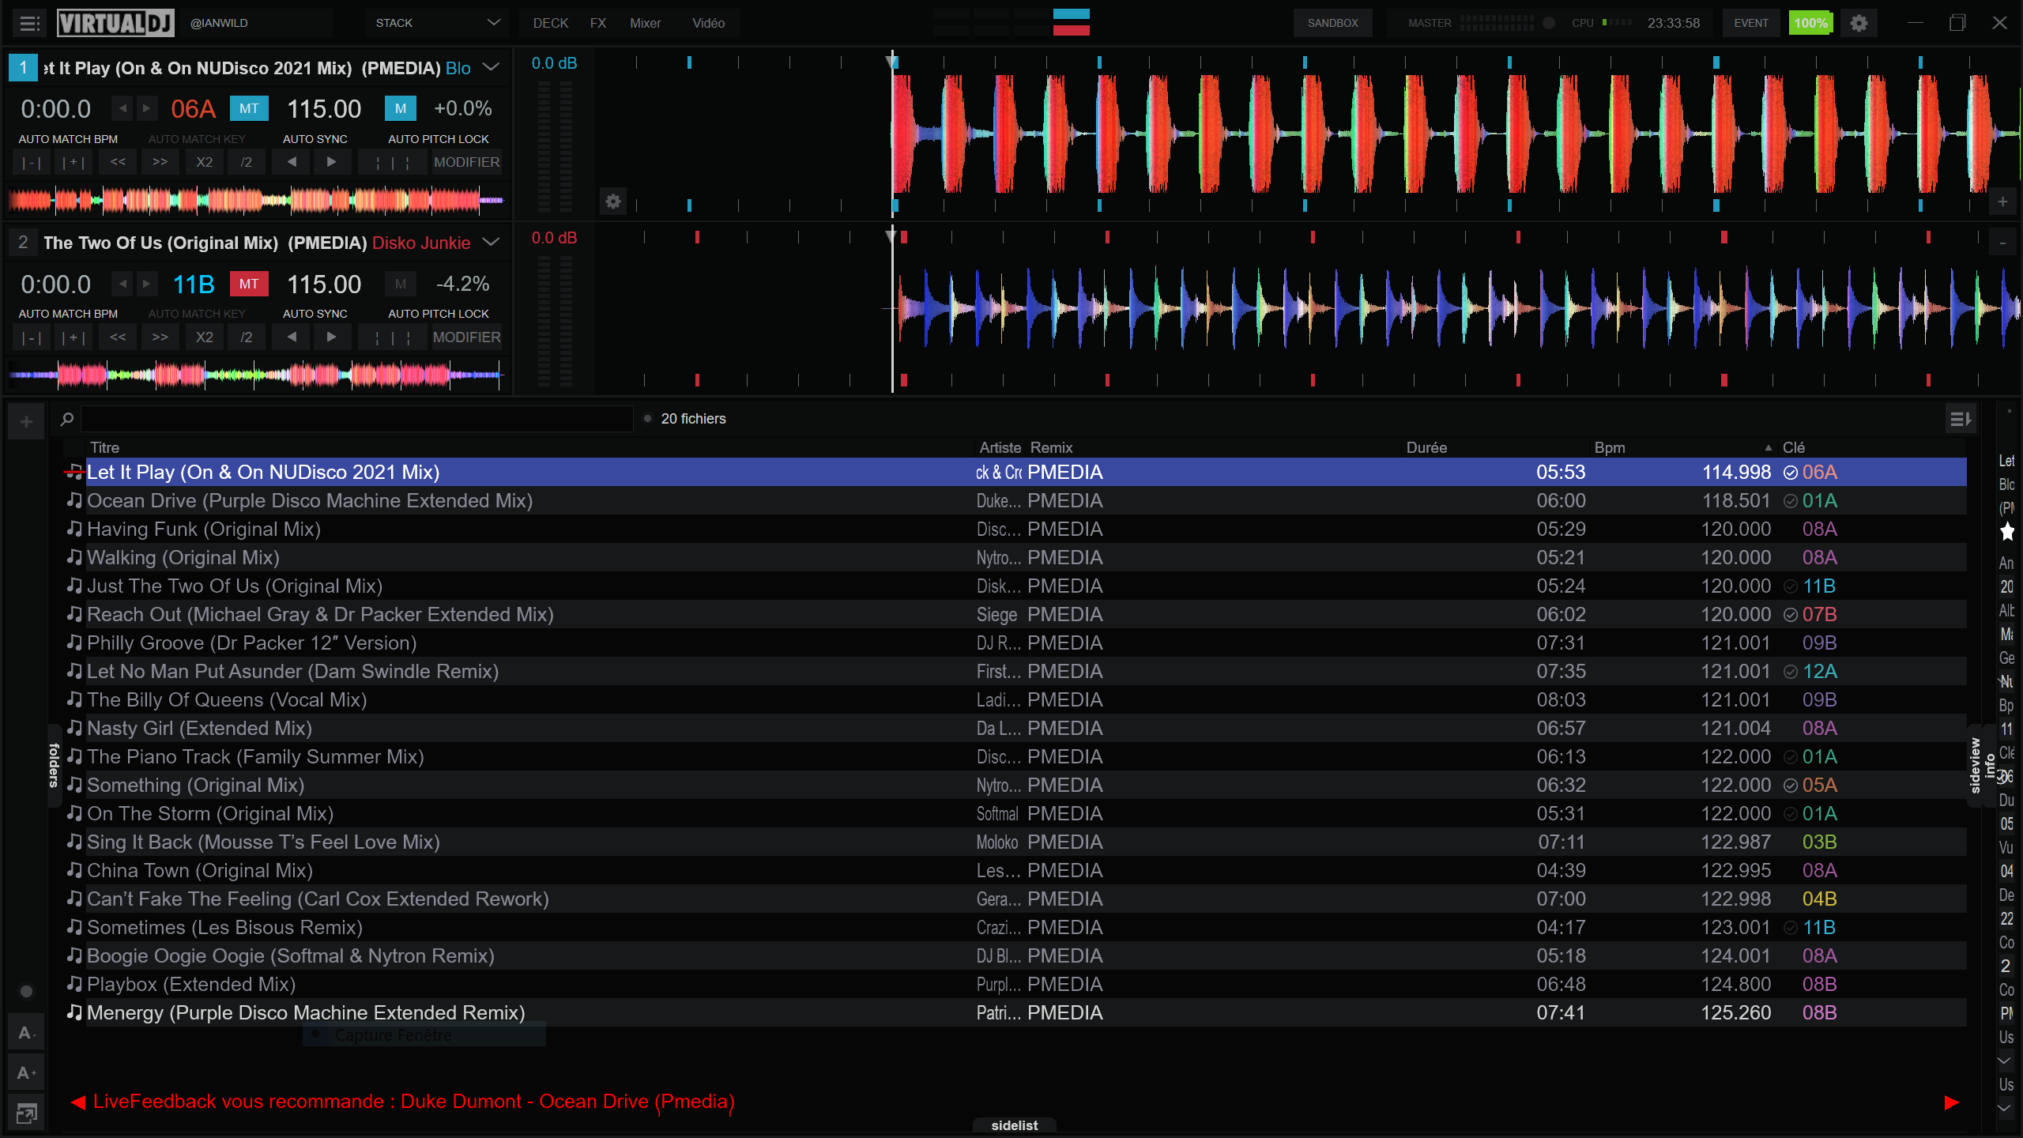Toggle EVENT mode button

1751,23
